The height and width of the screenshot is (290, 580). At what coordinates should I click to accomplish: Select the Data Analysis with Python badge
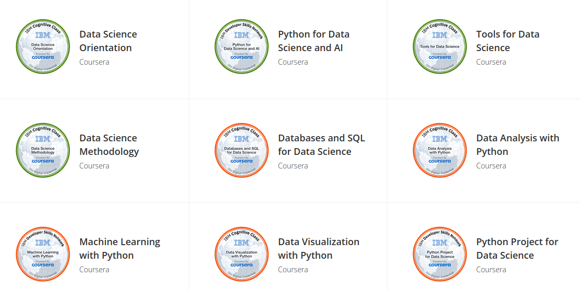pyautogui.click(x=440, y=150)
